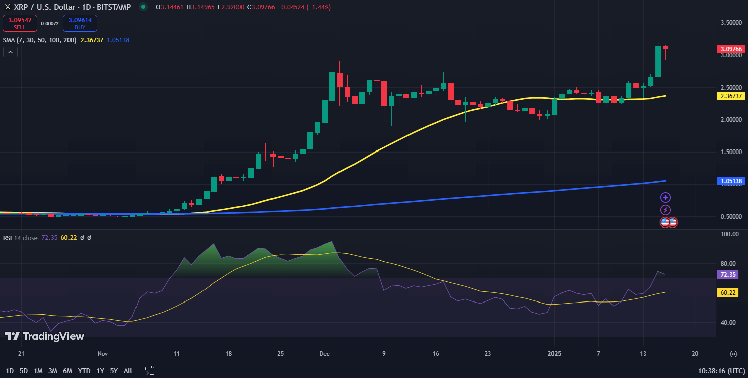Click the yellow 60.22 RSI average label

(727, 292)
